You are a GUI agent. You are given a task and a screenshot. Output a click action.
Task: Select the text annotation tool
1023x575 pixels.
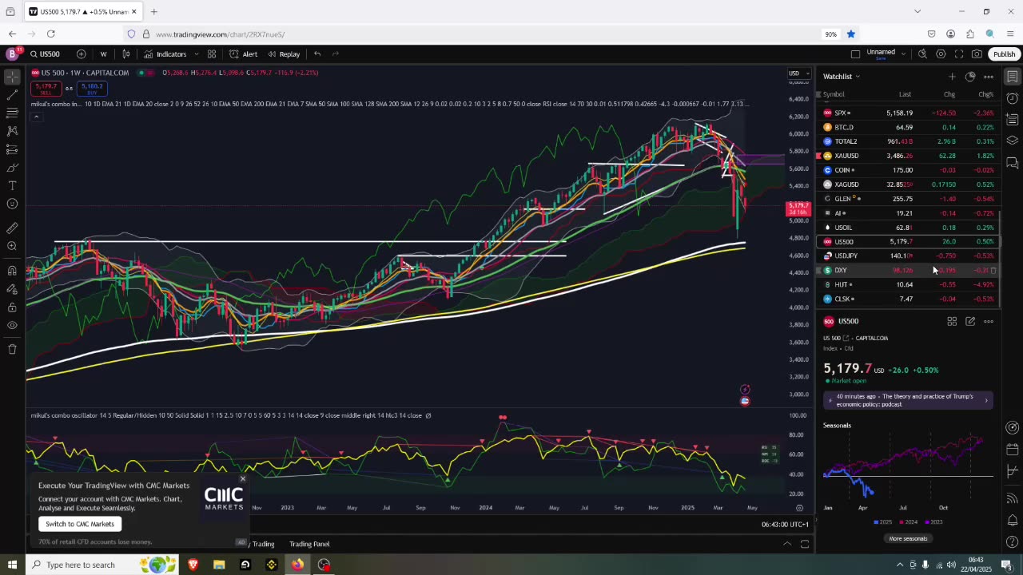12,185
